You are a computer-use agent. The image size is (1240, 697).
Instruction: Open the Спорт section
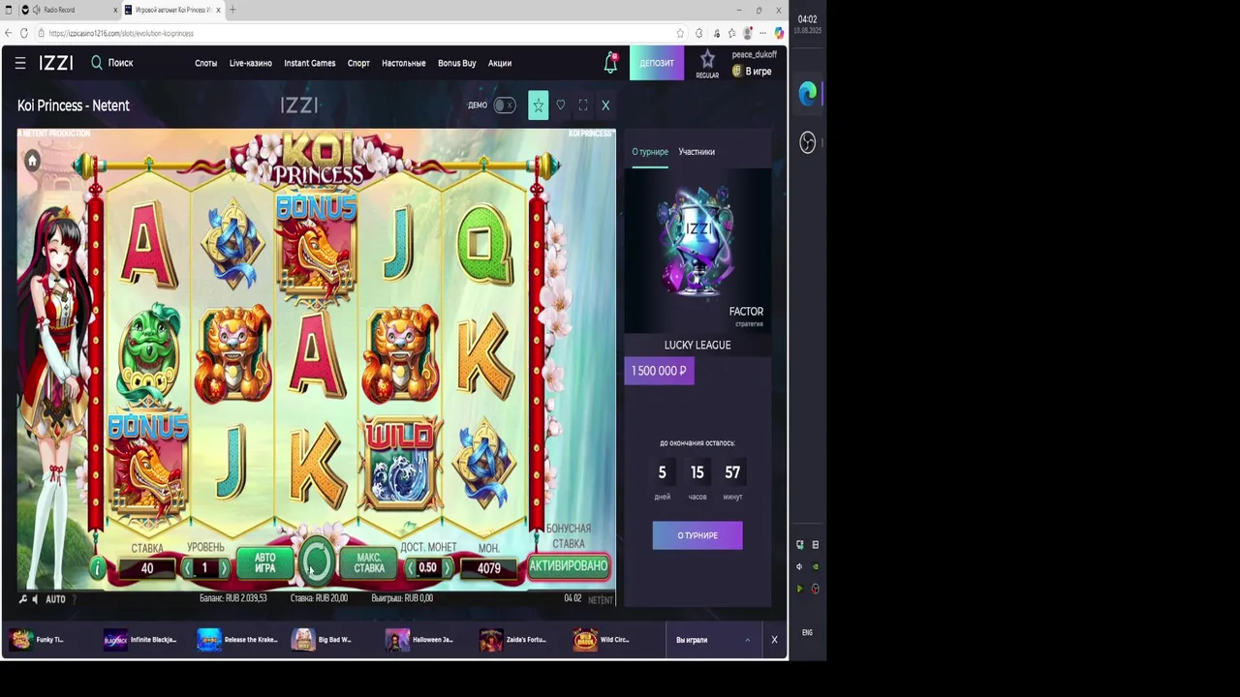pyautogui.click(x=358, y=64)
